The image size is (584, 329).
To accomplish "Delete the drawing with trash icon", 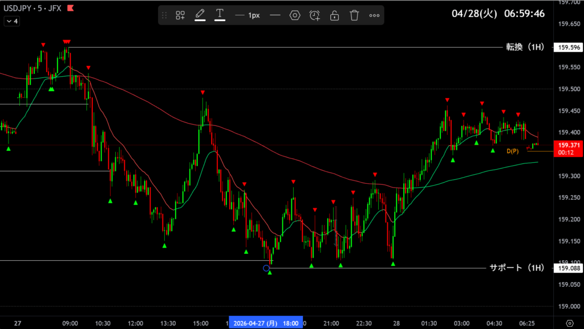I will click(x=354, y=15).
